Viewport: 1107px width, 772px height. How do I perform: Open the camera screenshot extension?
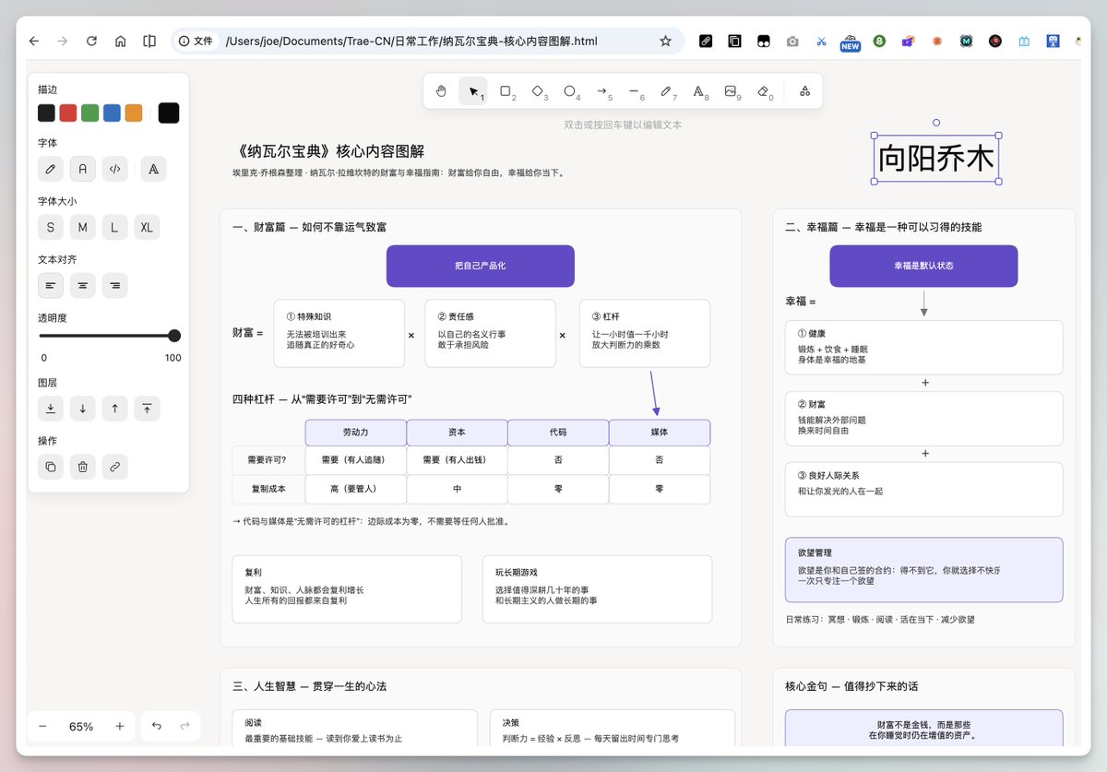[x=792, y=42]
